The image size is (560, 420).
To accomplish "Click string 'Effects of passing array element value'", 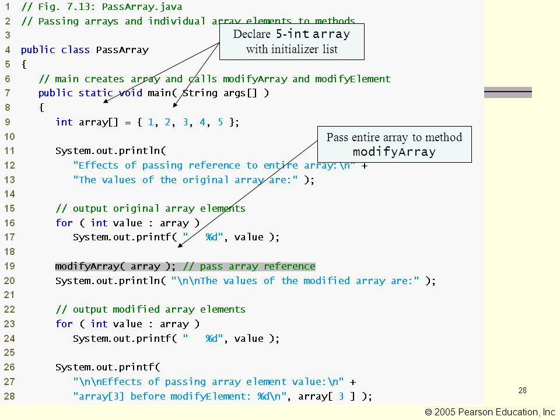I will click(x=208, y=381).
